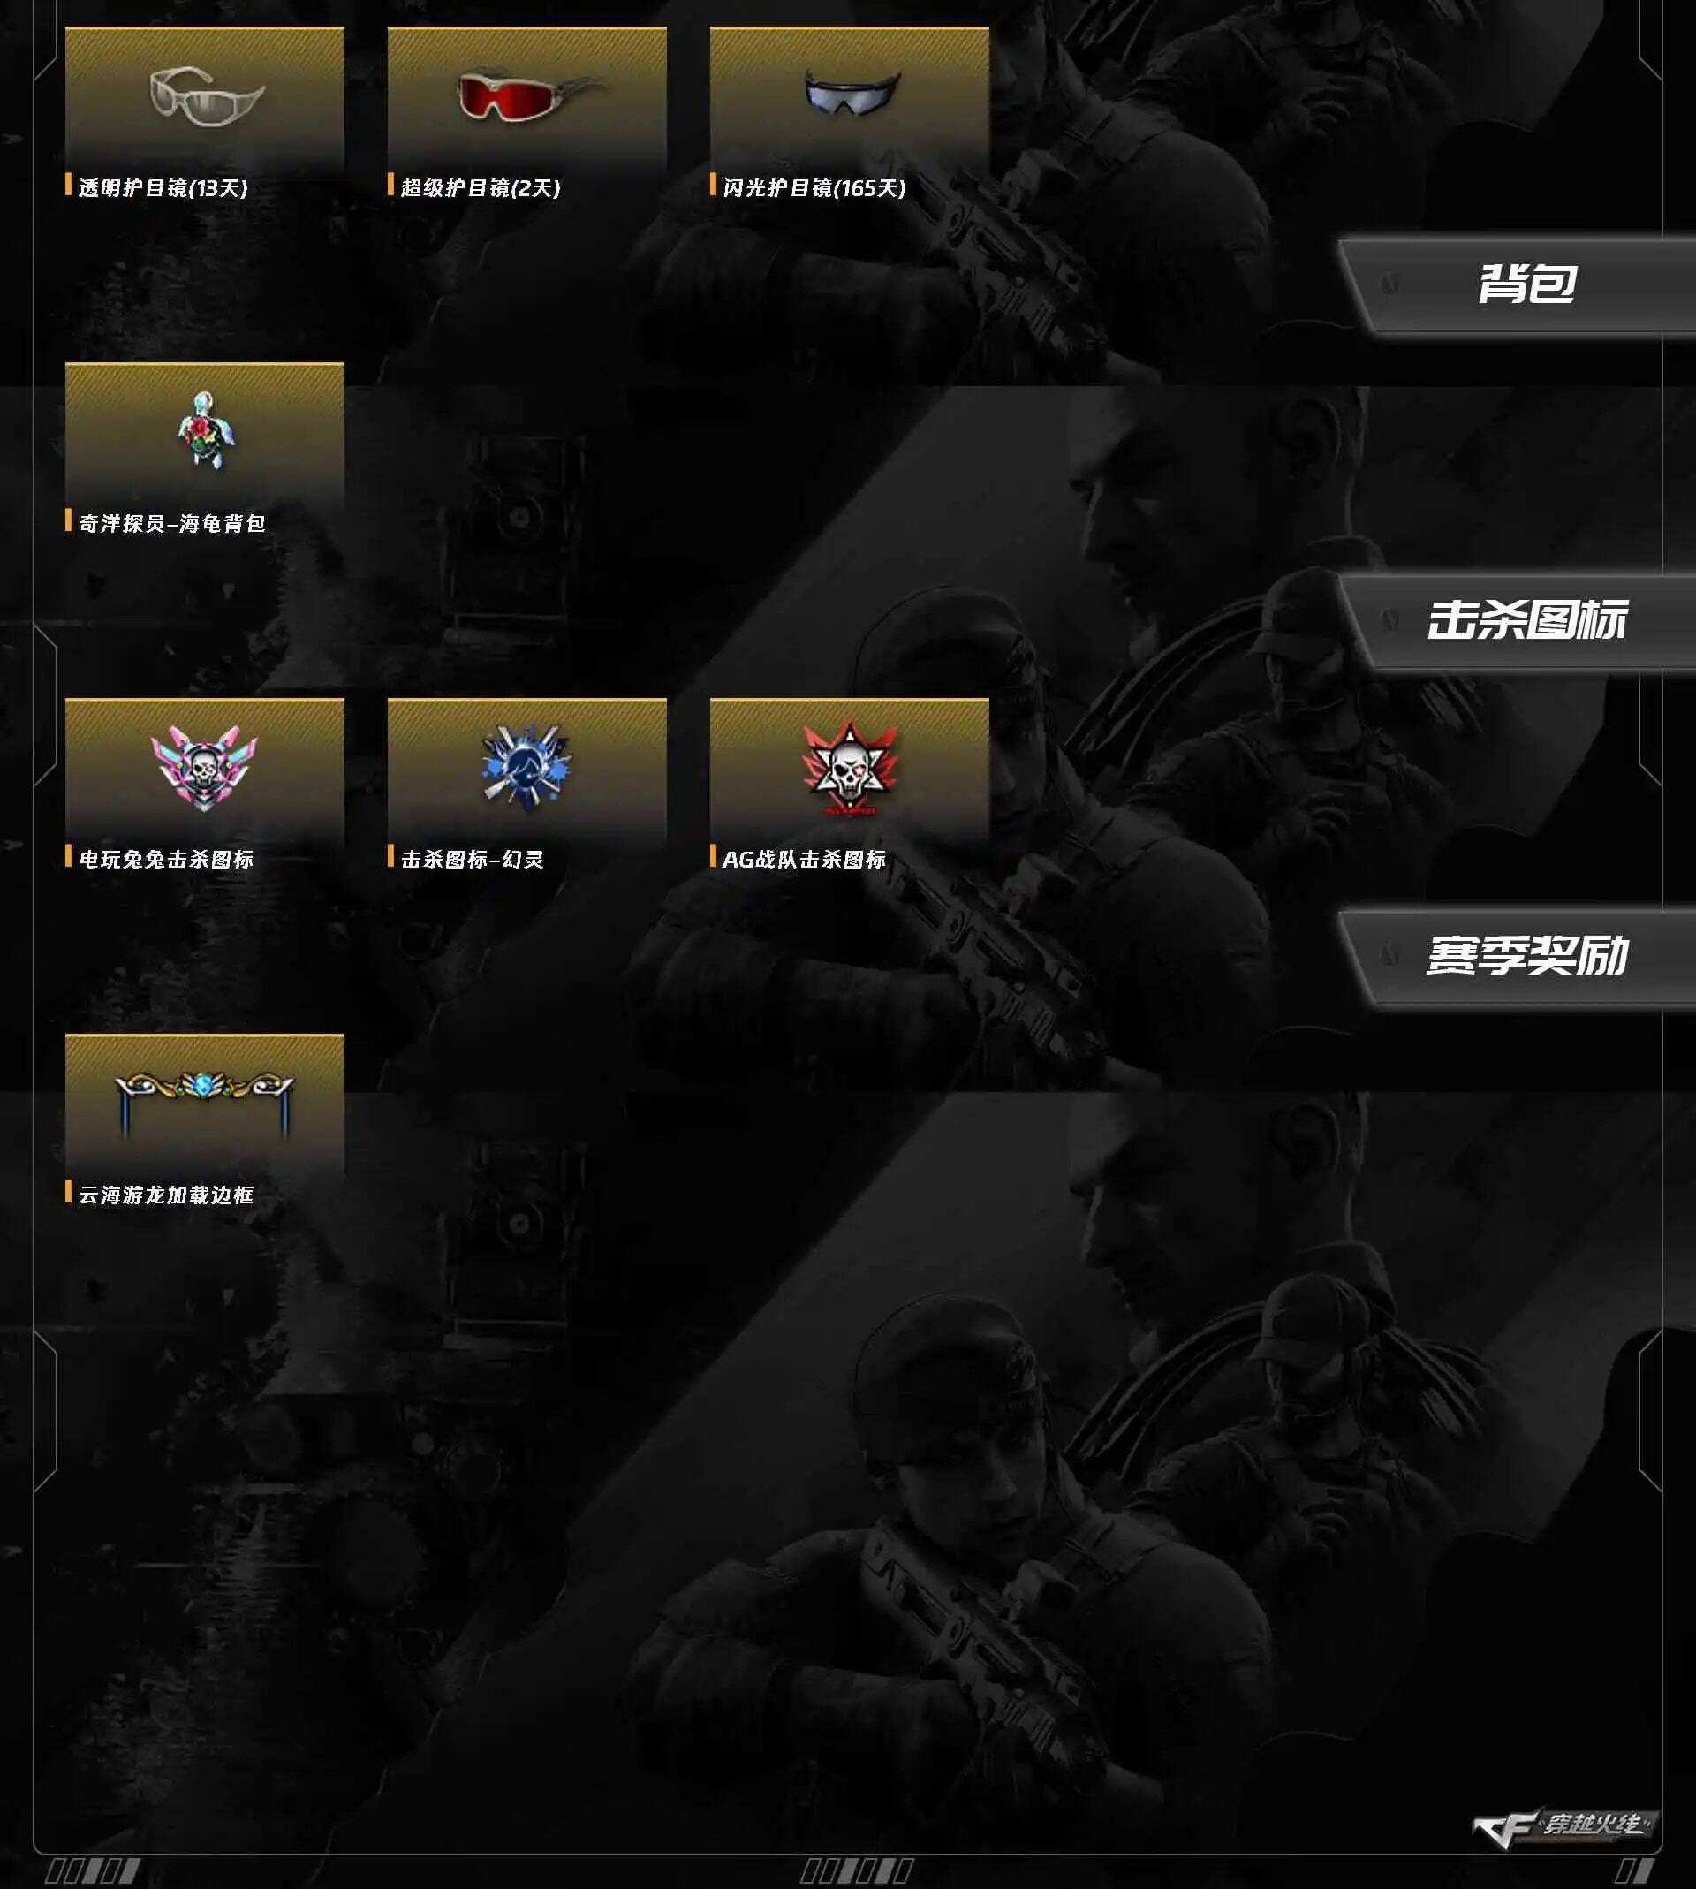Click the 电玩兔兔击杀图标 label

tap(166, 859)
